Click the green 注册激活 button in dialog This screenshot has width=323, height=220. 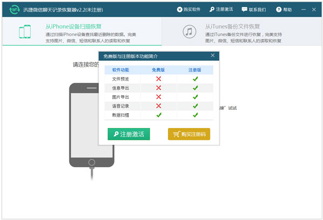pyautogui.click(x=129, y=134)
